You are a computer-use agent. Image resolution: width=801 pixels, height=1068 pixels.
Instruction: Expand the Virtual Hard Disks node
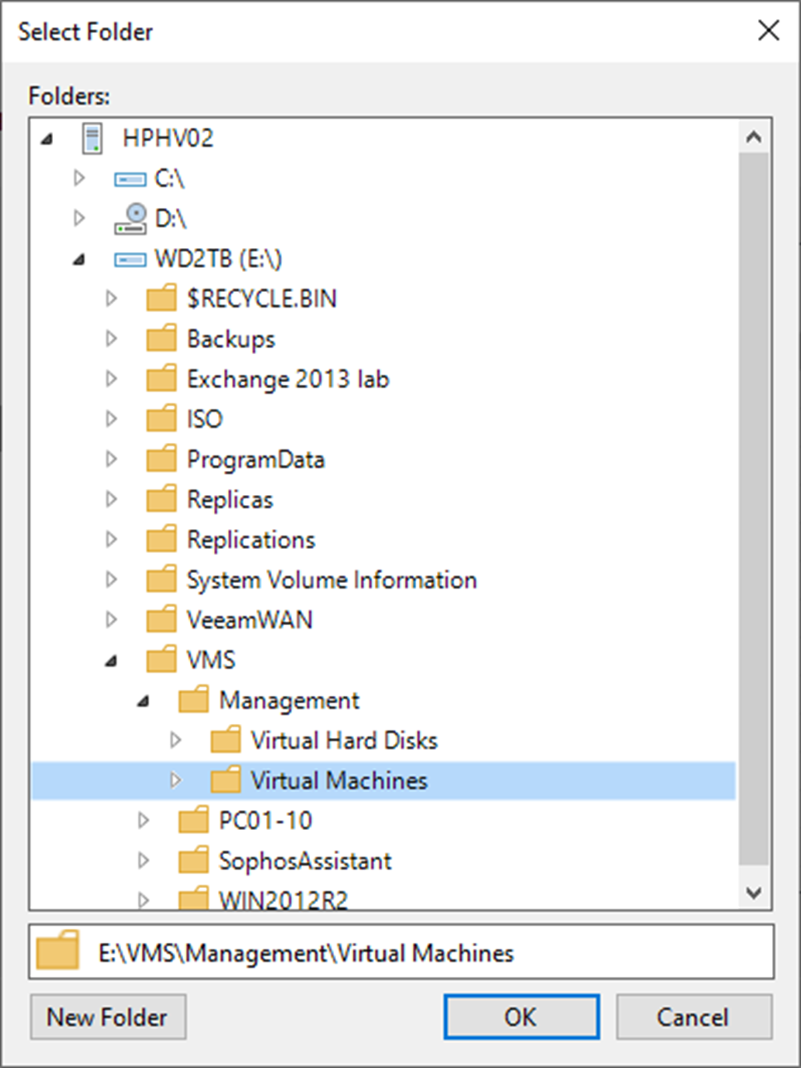(175, 740)
